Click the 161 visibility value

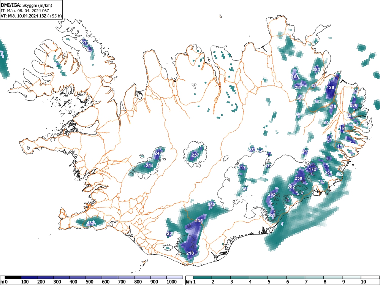click(343, 128)
